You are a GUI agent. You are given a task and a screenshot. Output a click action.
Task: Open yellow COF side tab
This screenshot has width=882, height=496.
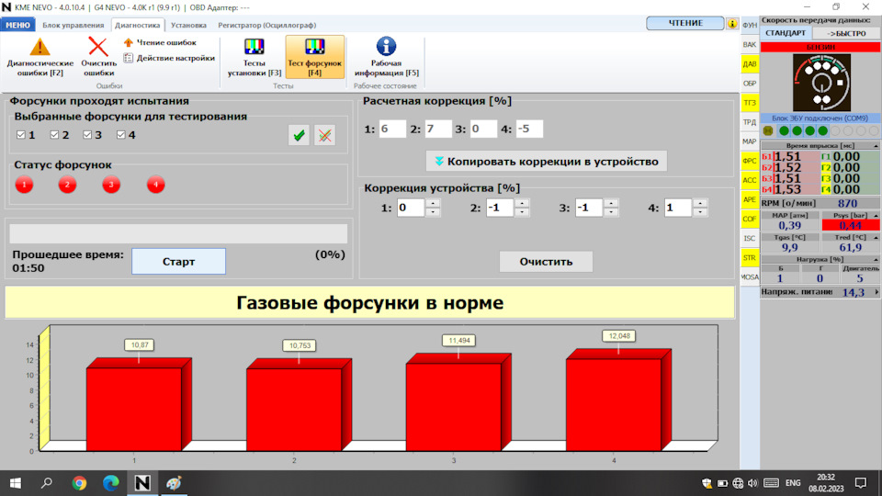pos(750,219)
